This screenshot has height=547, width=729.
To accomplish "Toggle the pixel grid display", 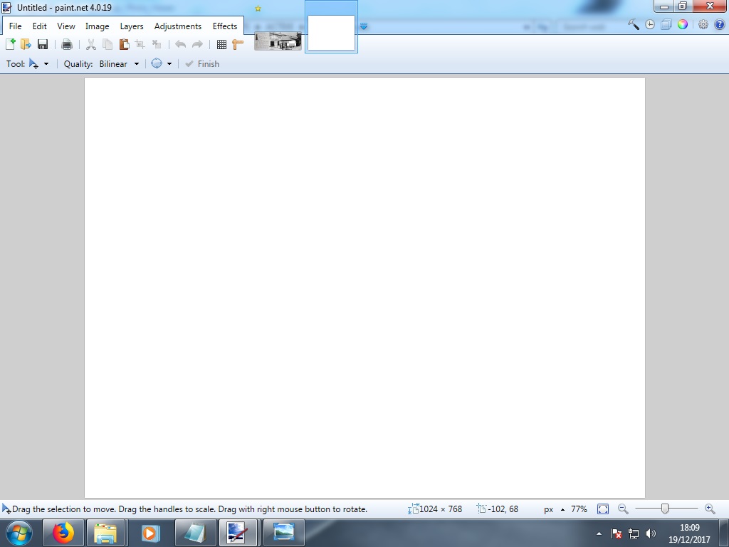I will [x=221, y=44].
